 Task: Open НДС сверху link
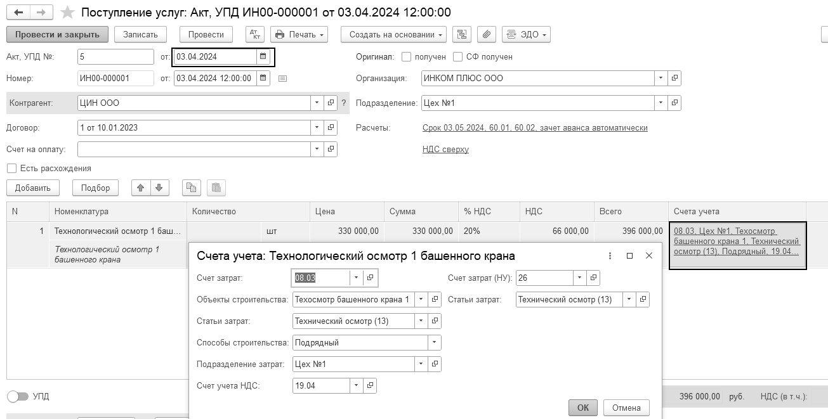pos(445,150)
